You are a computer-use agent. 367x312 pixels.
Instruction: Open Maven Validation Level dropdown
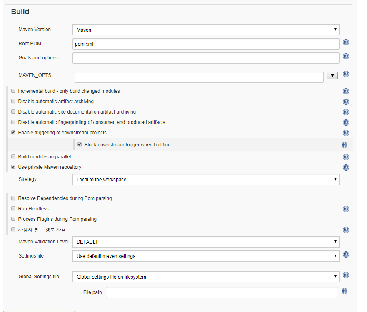point(206,242)
